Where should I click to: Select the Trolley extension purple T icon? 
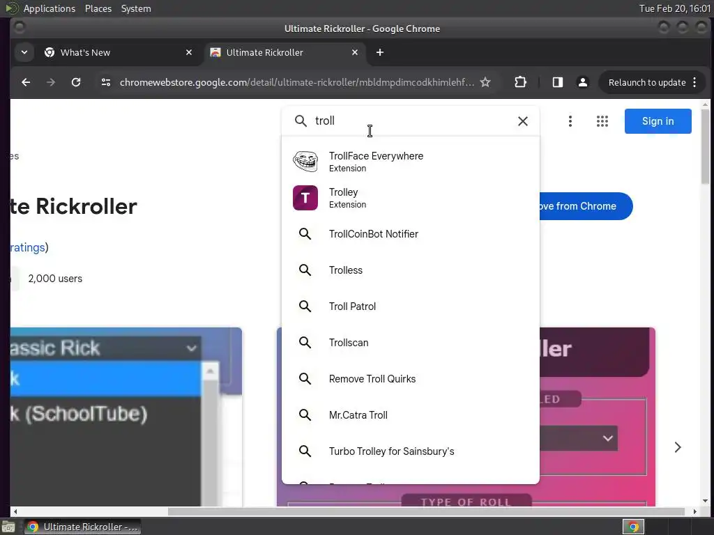point(305,198)
